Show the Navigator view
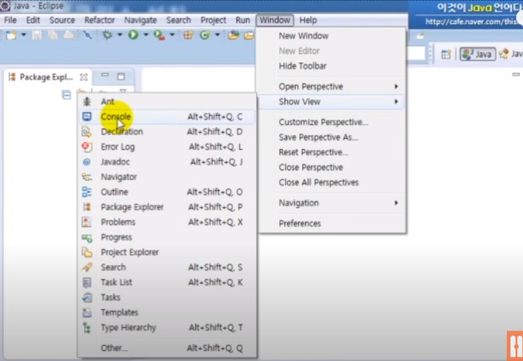Screen dimensions: 523x361 click(x=167, y=177)
